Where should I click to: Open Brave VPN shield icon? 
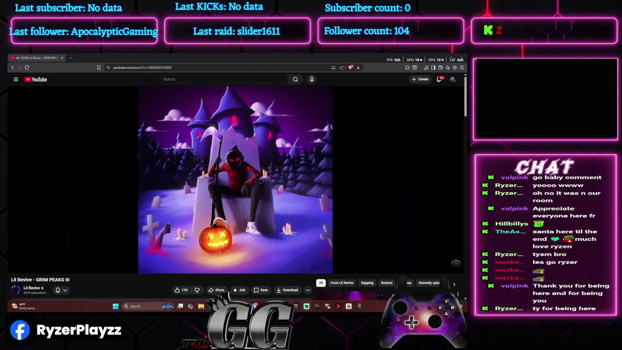click(x=455, y=68)
